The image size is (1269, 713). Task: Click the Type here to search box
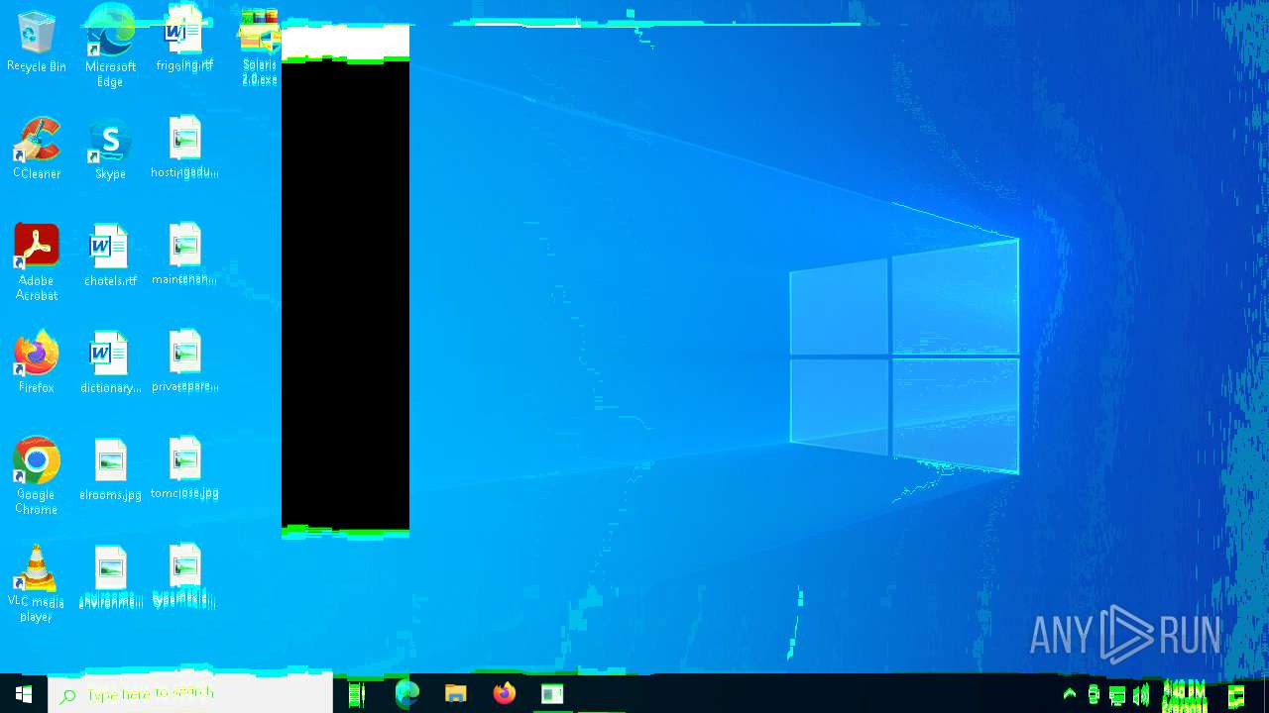190,693
